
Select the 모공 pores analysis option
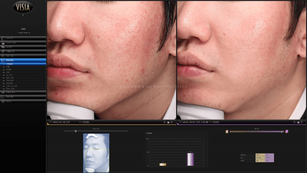(x=23, y=72)
